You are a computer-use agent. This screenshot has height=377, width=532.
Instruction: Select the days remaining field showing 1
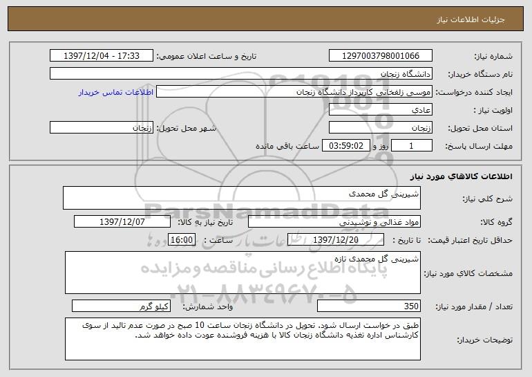[x=412, y=146]
